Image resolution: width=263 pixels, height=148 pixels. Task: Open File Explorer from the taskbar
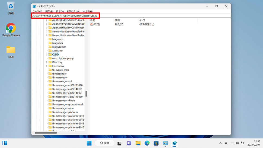tap(138, 143)
